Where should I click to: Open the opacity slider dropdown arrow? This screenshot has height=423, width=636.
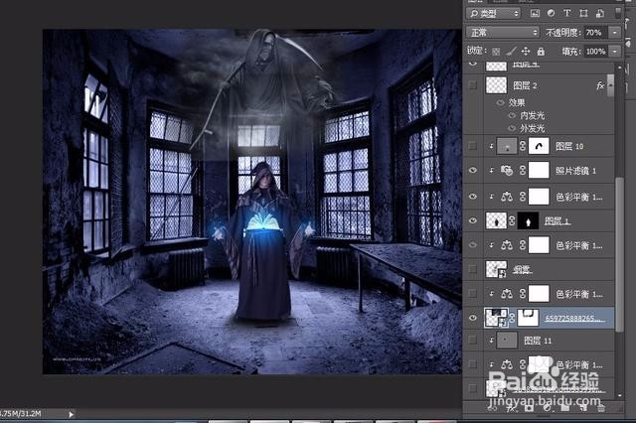pos(615,32)
